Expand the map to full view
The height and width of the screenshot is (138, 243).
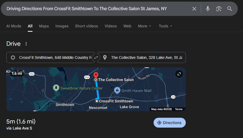pyautogui.click(x=179, y=74)
